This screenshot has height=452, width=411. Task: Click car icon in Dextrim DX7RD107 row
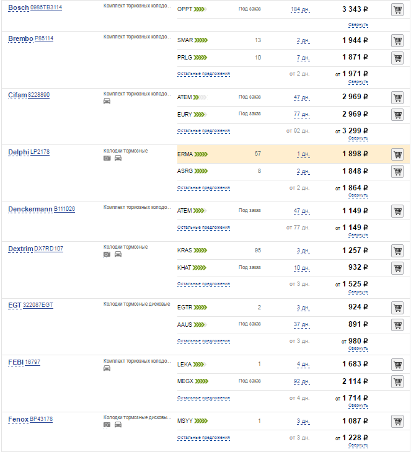(118, 254)
